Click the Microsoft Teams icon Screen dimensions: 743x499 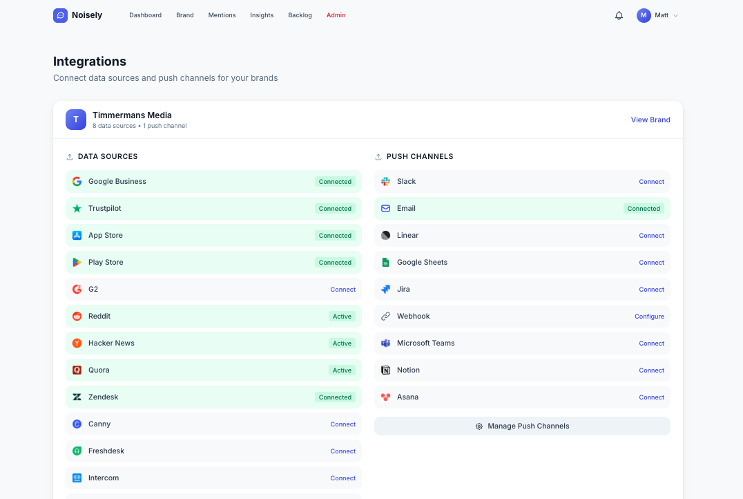tap(386, 343)
